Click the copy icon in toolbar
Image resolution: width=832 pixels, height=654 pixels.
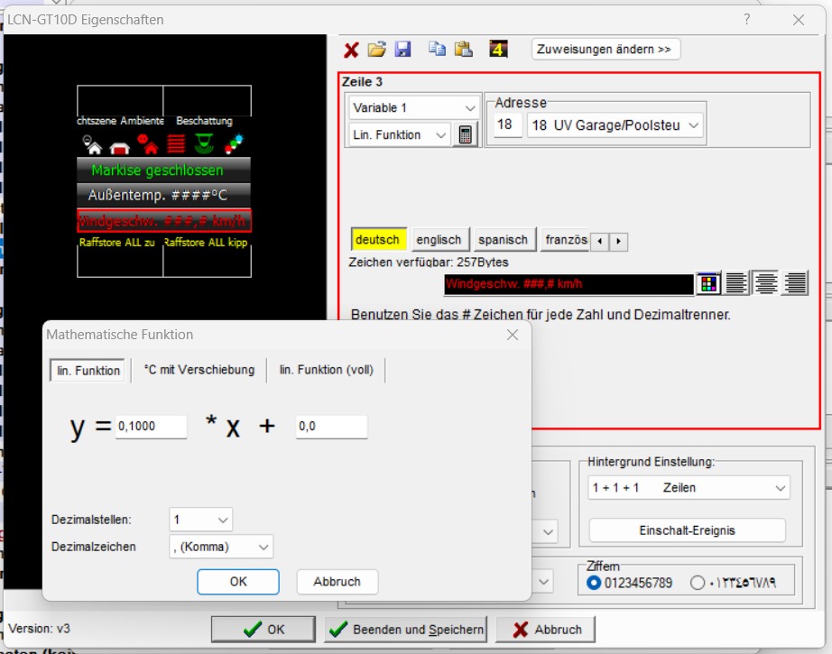coord(437,50)
